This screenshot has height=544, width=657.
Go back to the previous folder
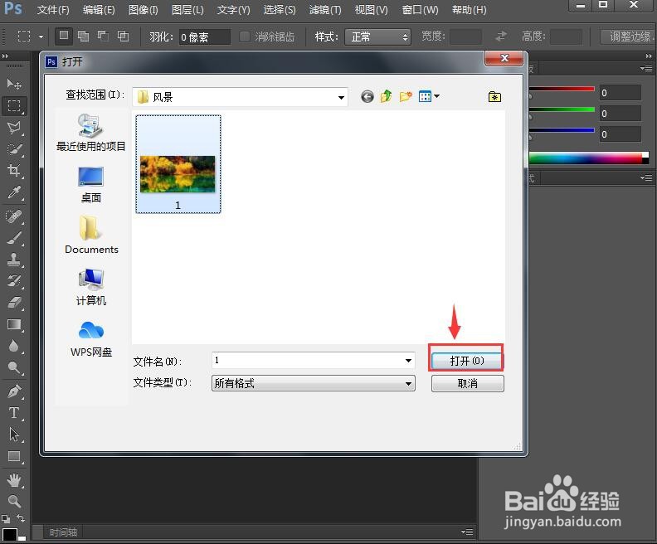[367, 97]
